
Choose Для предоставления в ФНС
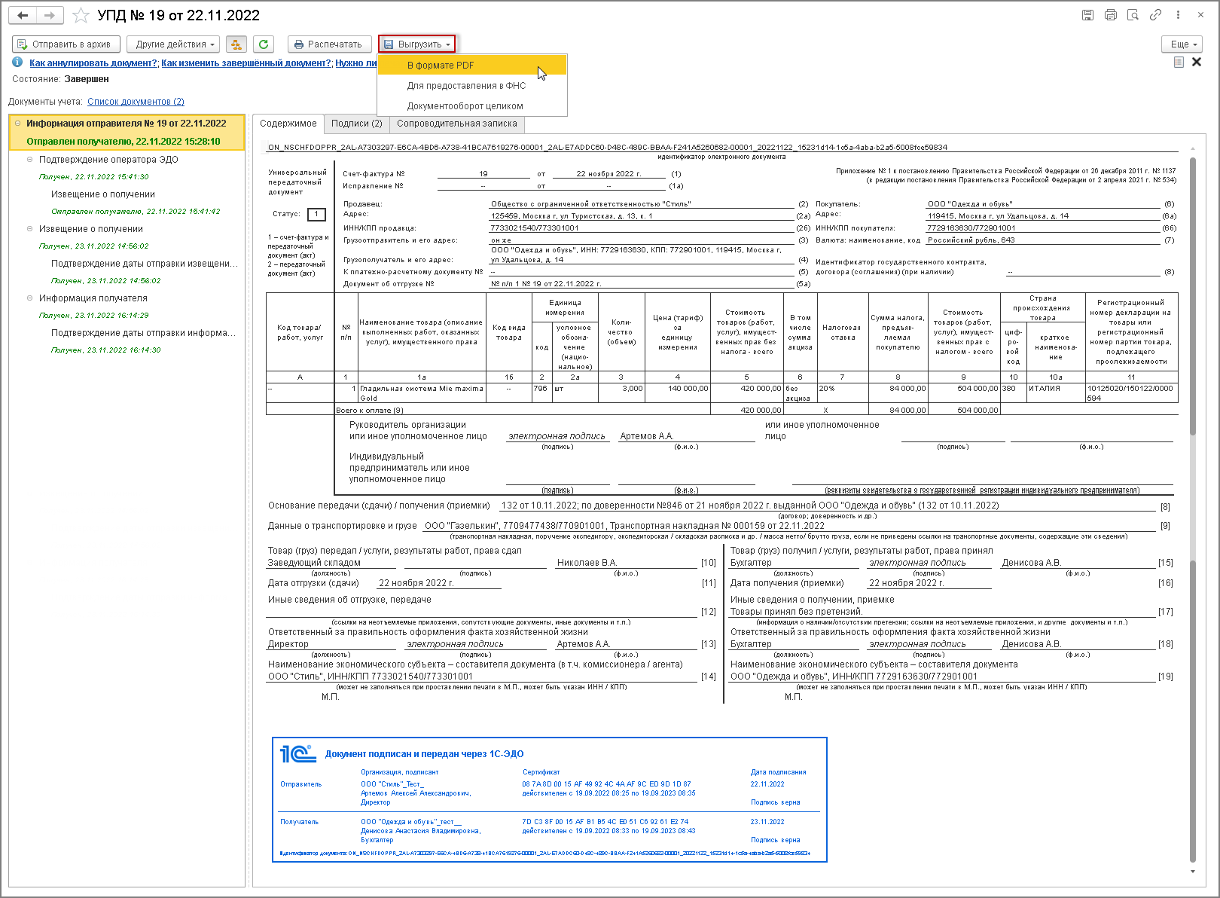point(472,86)
